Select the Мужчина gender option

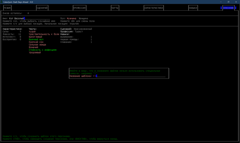click(x=71, y=19)
